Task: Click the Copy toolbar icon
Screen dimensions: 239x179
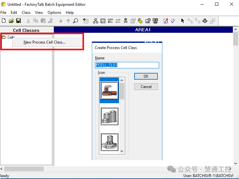Action: pos(36,21)
